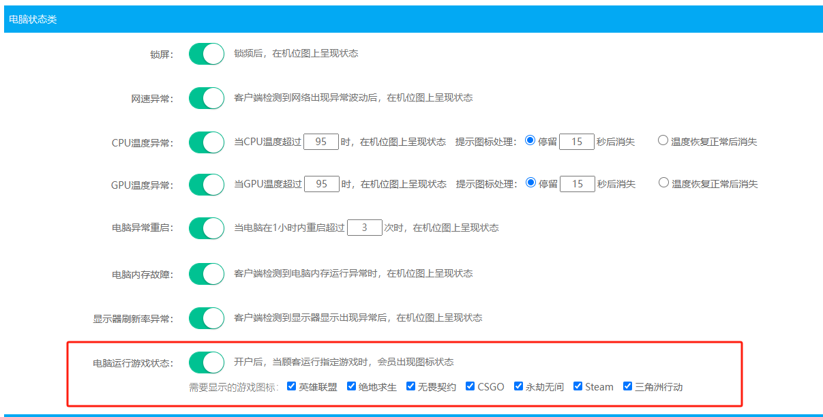Turn off the 电脑异常重启 switch
Viewport: 823px width, 417px height.
(x=207, y=228)
